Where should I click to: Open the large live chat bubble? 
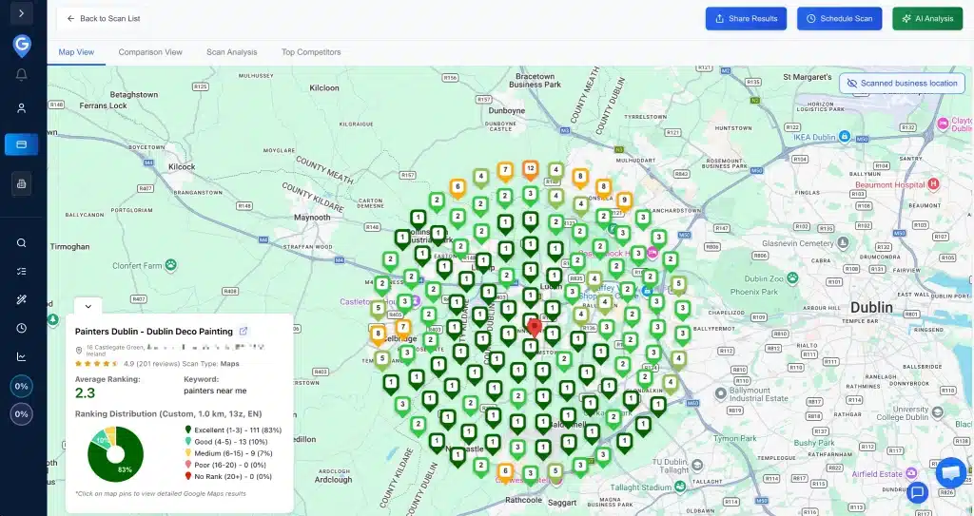tap(950, 473)
